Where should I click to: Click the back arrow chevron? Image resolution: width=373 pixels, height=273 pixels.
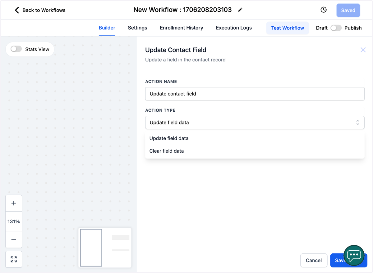(17, 10)
